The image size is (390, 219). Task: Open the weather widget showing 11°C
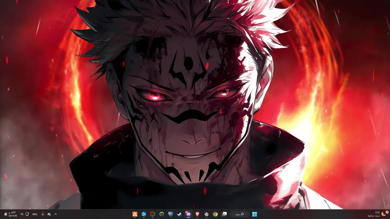pyautogui.click(x=378, y=214)
